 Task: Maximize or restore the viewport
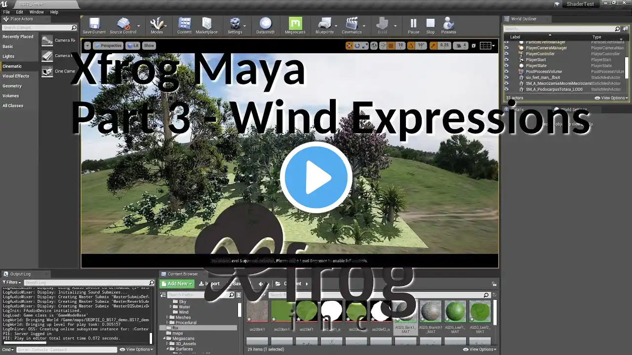point(474,45)
